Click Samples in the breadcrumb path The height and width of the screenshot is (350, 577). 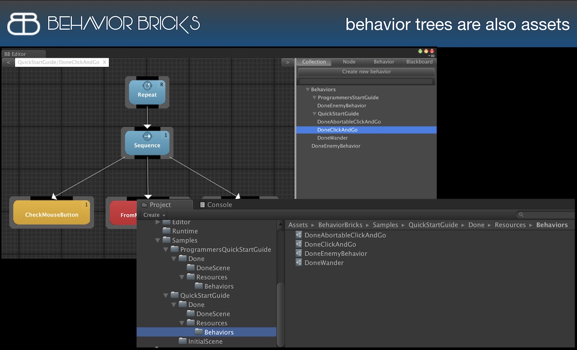[385, 225]
